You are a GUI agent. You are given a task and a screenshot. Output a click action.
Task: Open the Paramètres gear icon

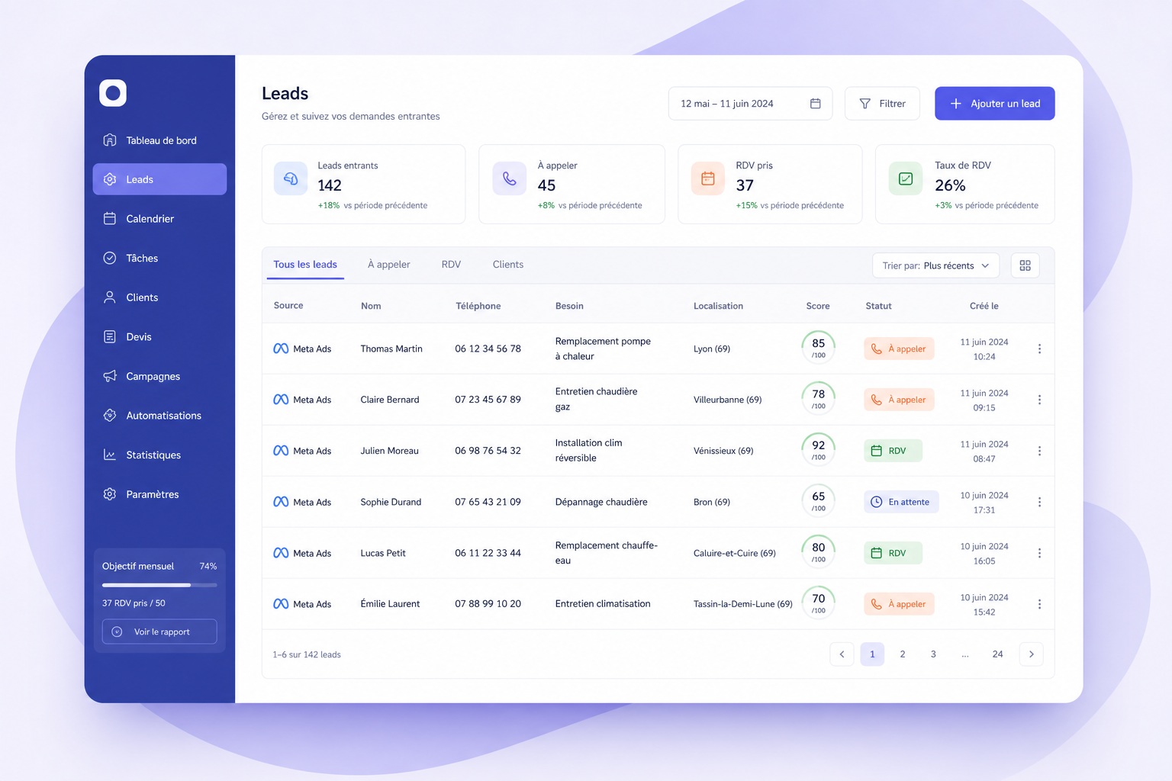pyautogui.click(x=110, y=494)
